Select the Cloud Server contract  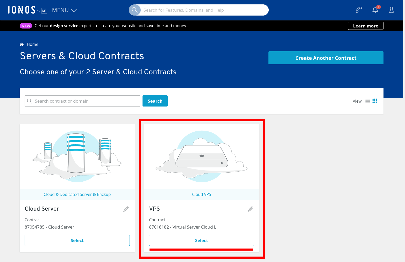[77, 240]
